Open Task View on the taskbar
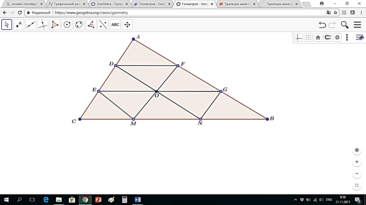366x205 pixels. 32,200
